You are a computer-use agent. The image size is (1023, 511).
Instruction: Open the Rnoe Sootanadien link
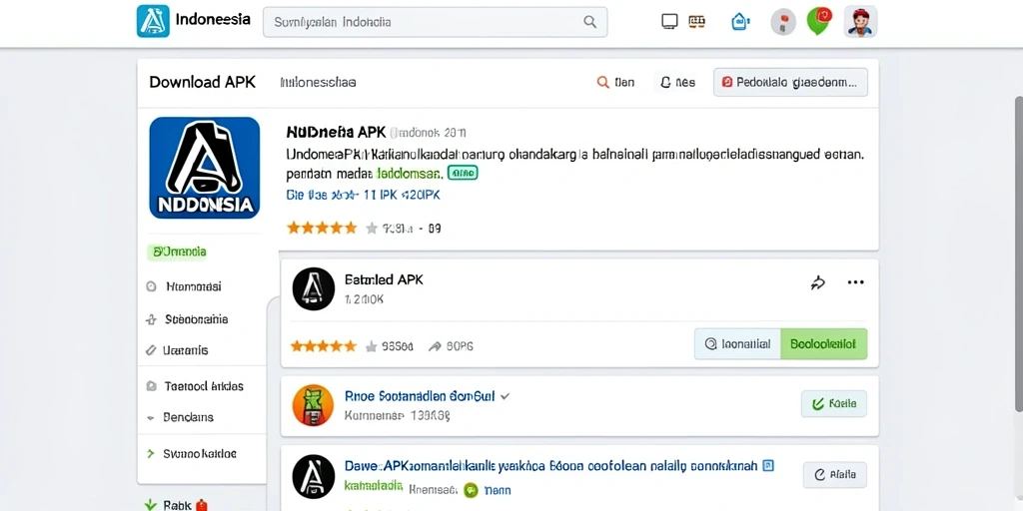click(420, 396)
